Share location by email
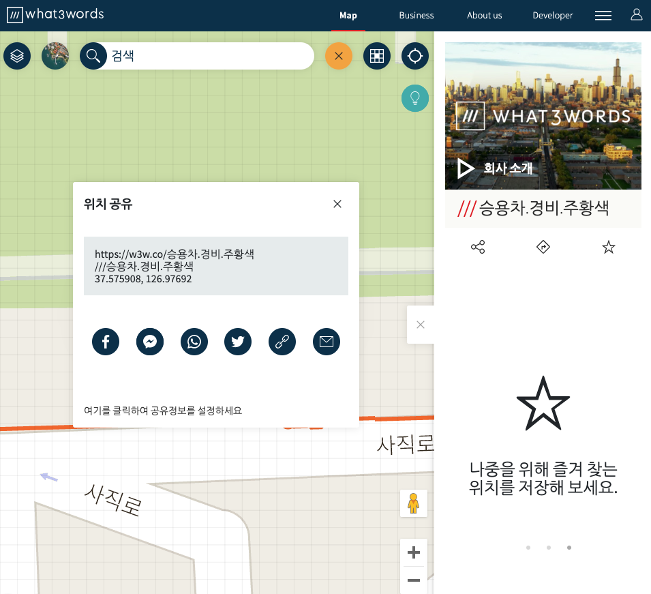 coord(327,342)
